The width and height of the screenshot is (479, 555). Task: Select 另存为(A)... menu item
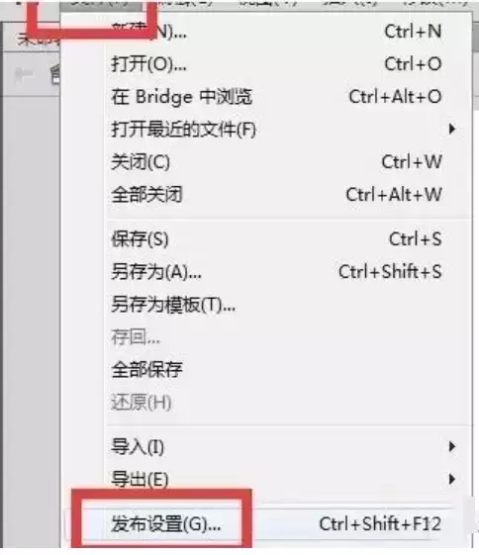click(x=288, y=272)
